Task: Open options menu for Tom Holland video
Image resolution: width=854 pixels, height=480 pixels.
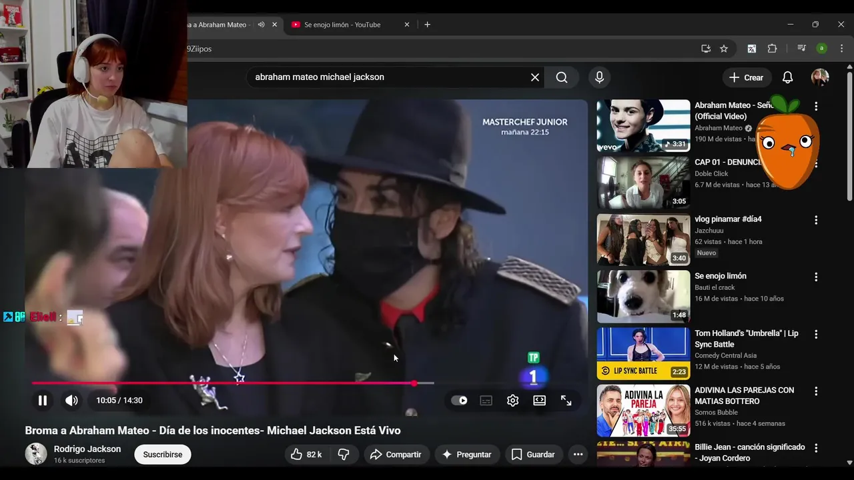Action: pos(815,334)
